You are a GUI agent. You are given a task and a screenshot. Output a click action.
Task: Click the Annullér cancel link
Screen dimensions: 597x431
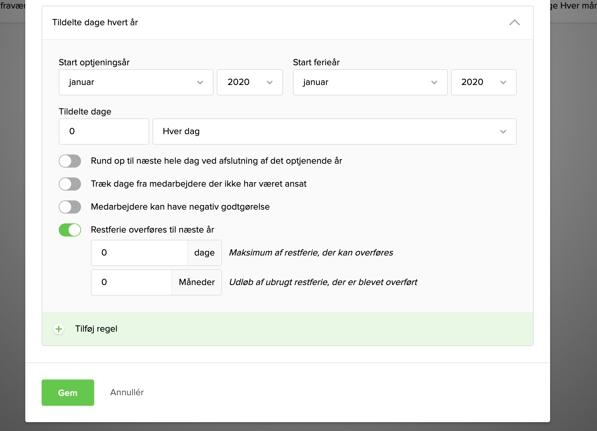127,392
